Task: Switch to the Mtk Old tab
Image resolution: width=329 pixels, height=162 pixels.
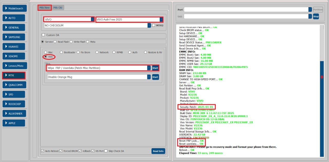Action: pos(58,8)
